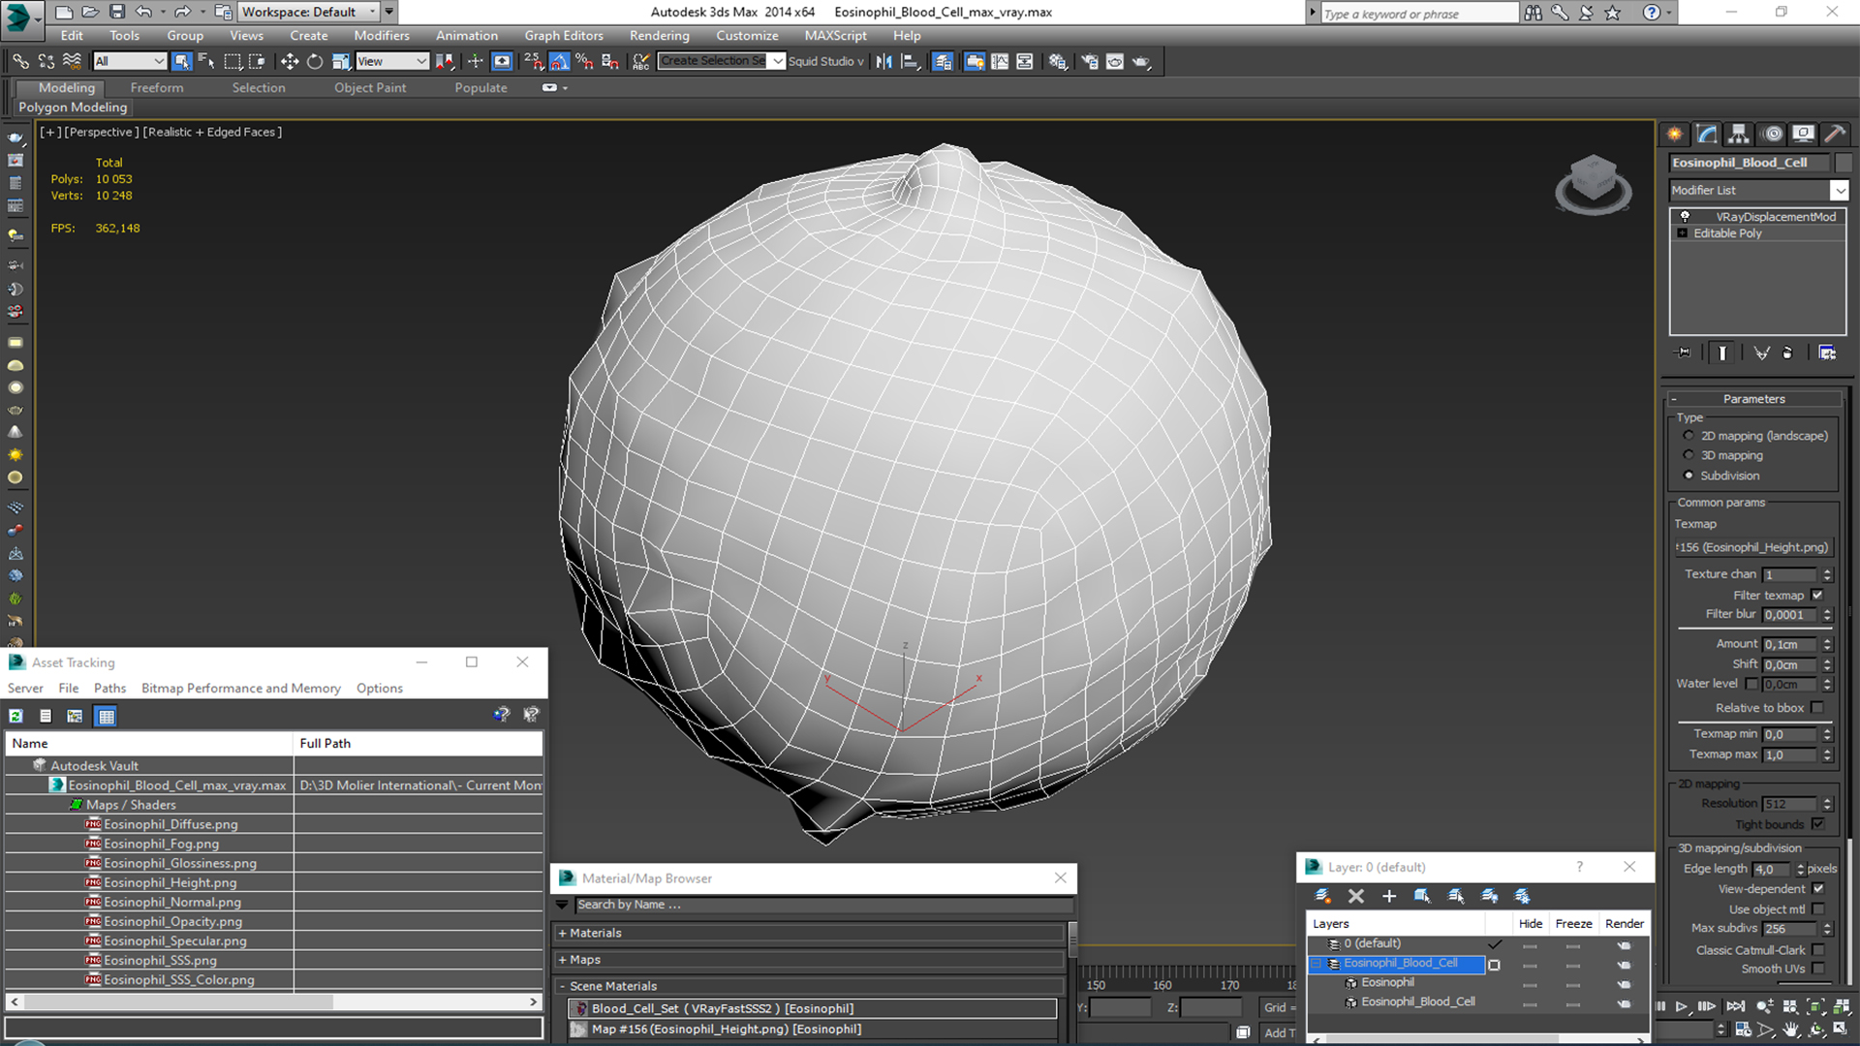Switch Asset Tracking to table view
This screenshot has width=1860, height=1046.
(107, 716)
